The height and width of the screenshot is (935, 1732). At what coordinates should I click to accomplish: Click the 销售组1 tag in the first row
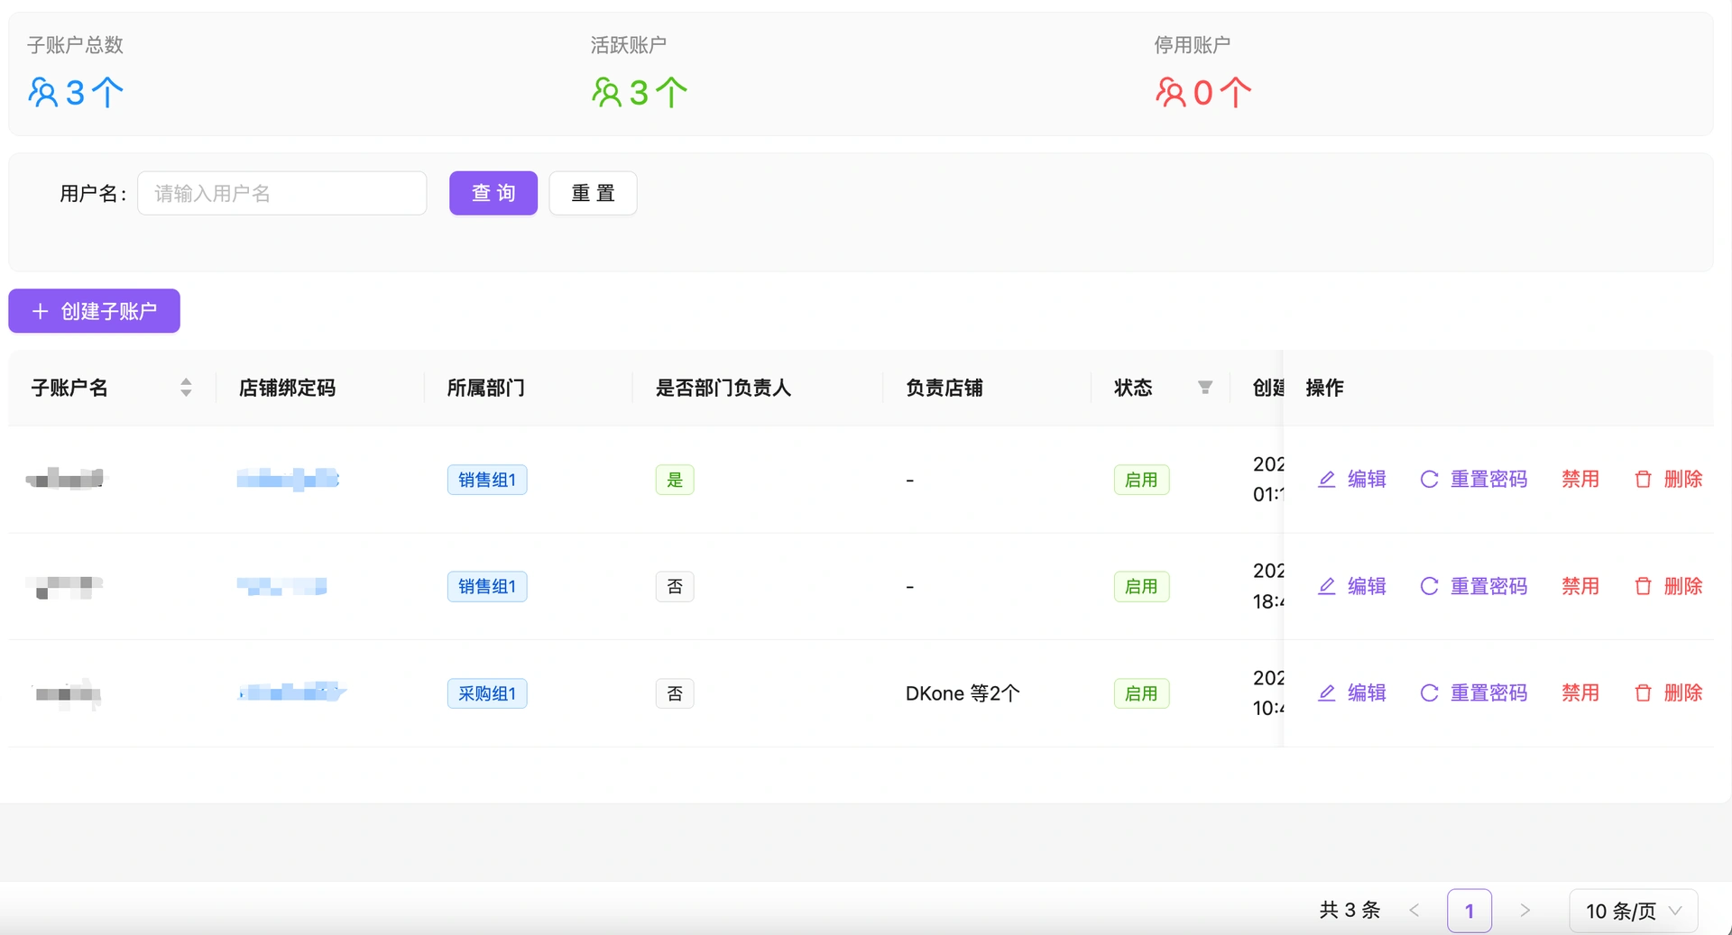click(487, 480)
